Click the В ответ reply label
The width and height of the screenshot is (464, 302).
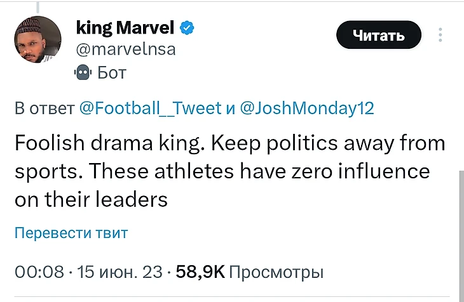[44, 108]
